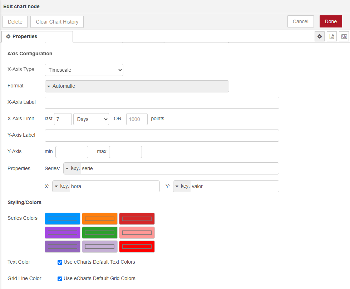The height and width of the screenshot is (289, 350).
Task: Focus the Y-Axis max field
Action: coord(125,152)
